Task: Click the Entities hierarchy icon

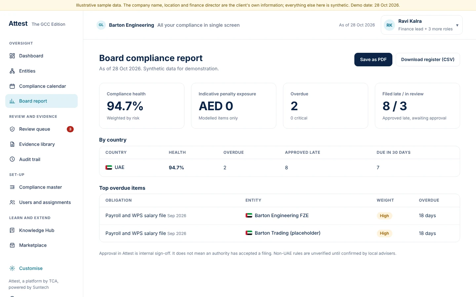Action: pos(12,71)
